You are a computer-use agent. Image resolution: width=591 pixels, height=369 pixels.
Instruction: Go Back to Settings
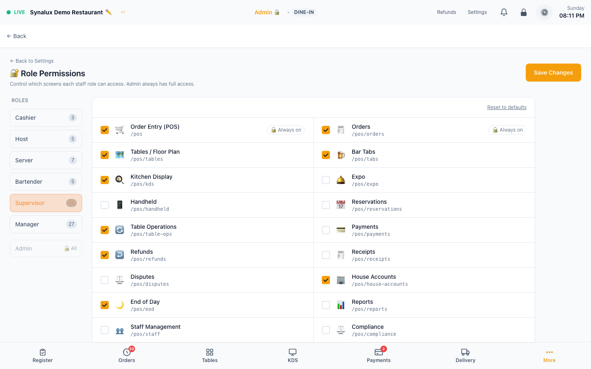click(32, 61)
